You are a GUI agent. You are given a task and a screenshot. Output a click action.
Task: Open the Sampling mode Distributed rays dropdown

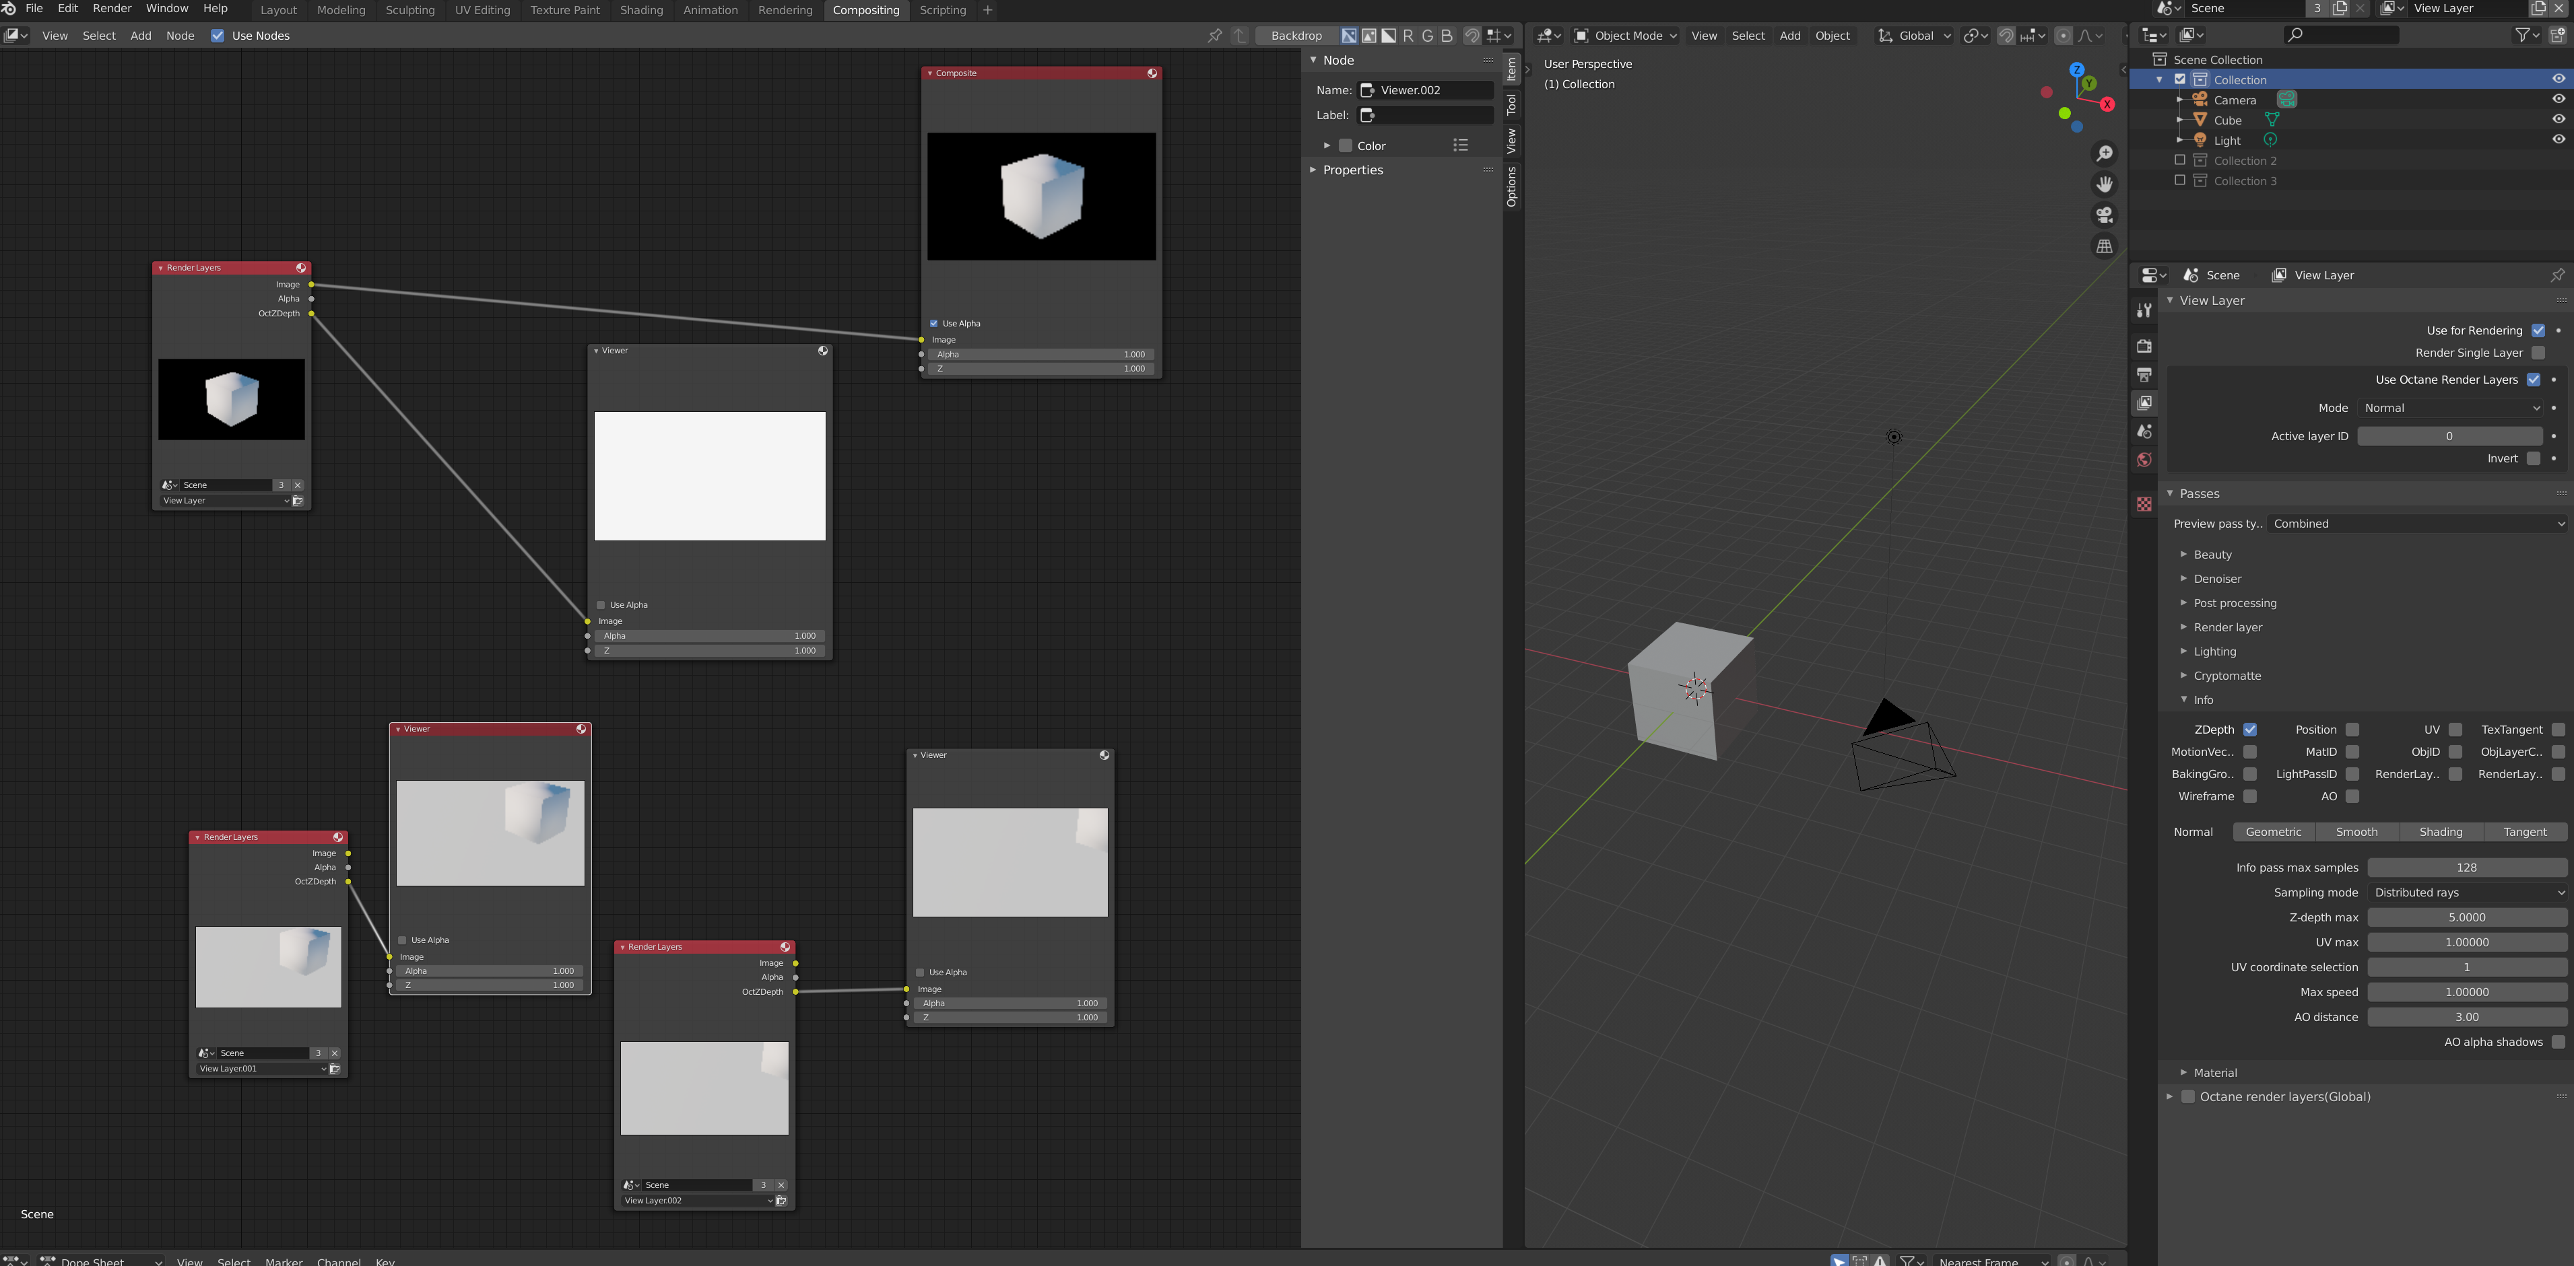[2466, 892]
